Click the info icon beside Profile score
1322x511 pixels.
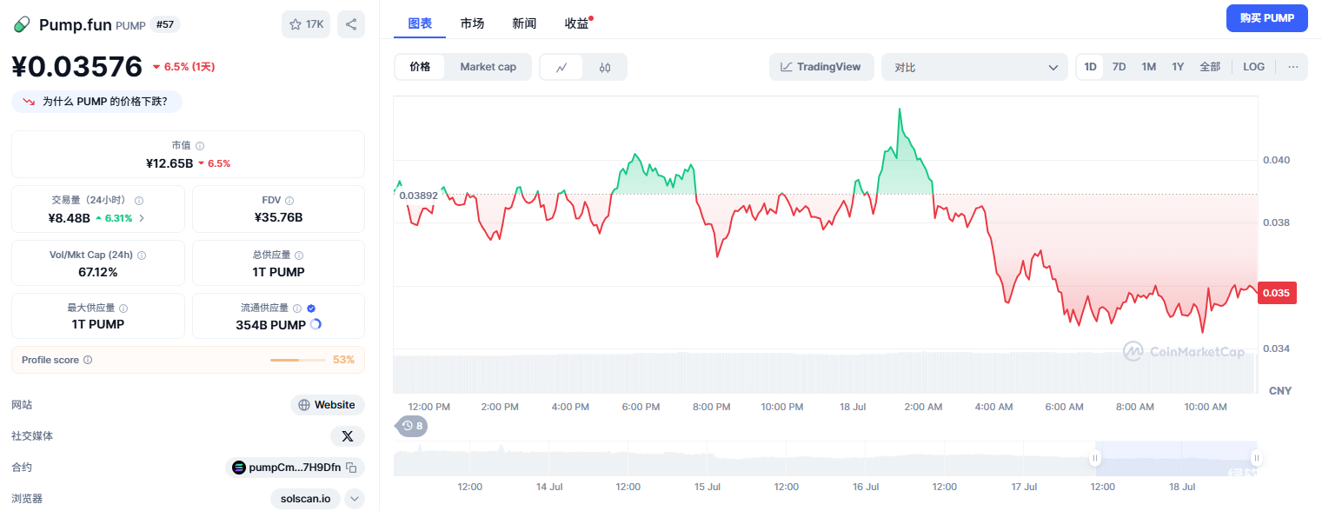click(88, 360)
